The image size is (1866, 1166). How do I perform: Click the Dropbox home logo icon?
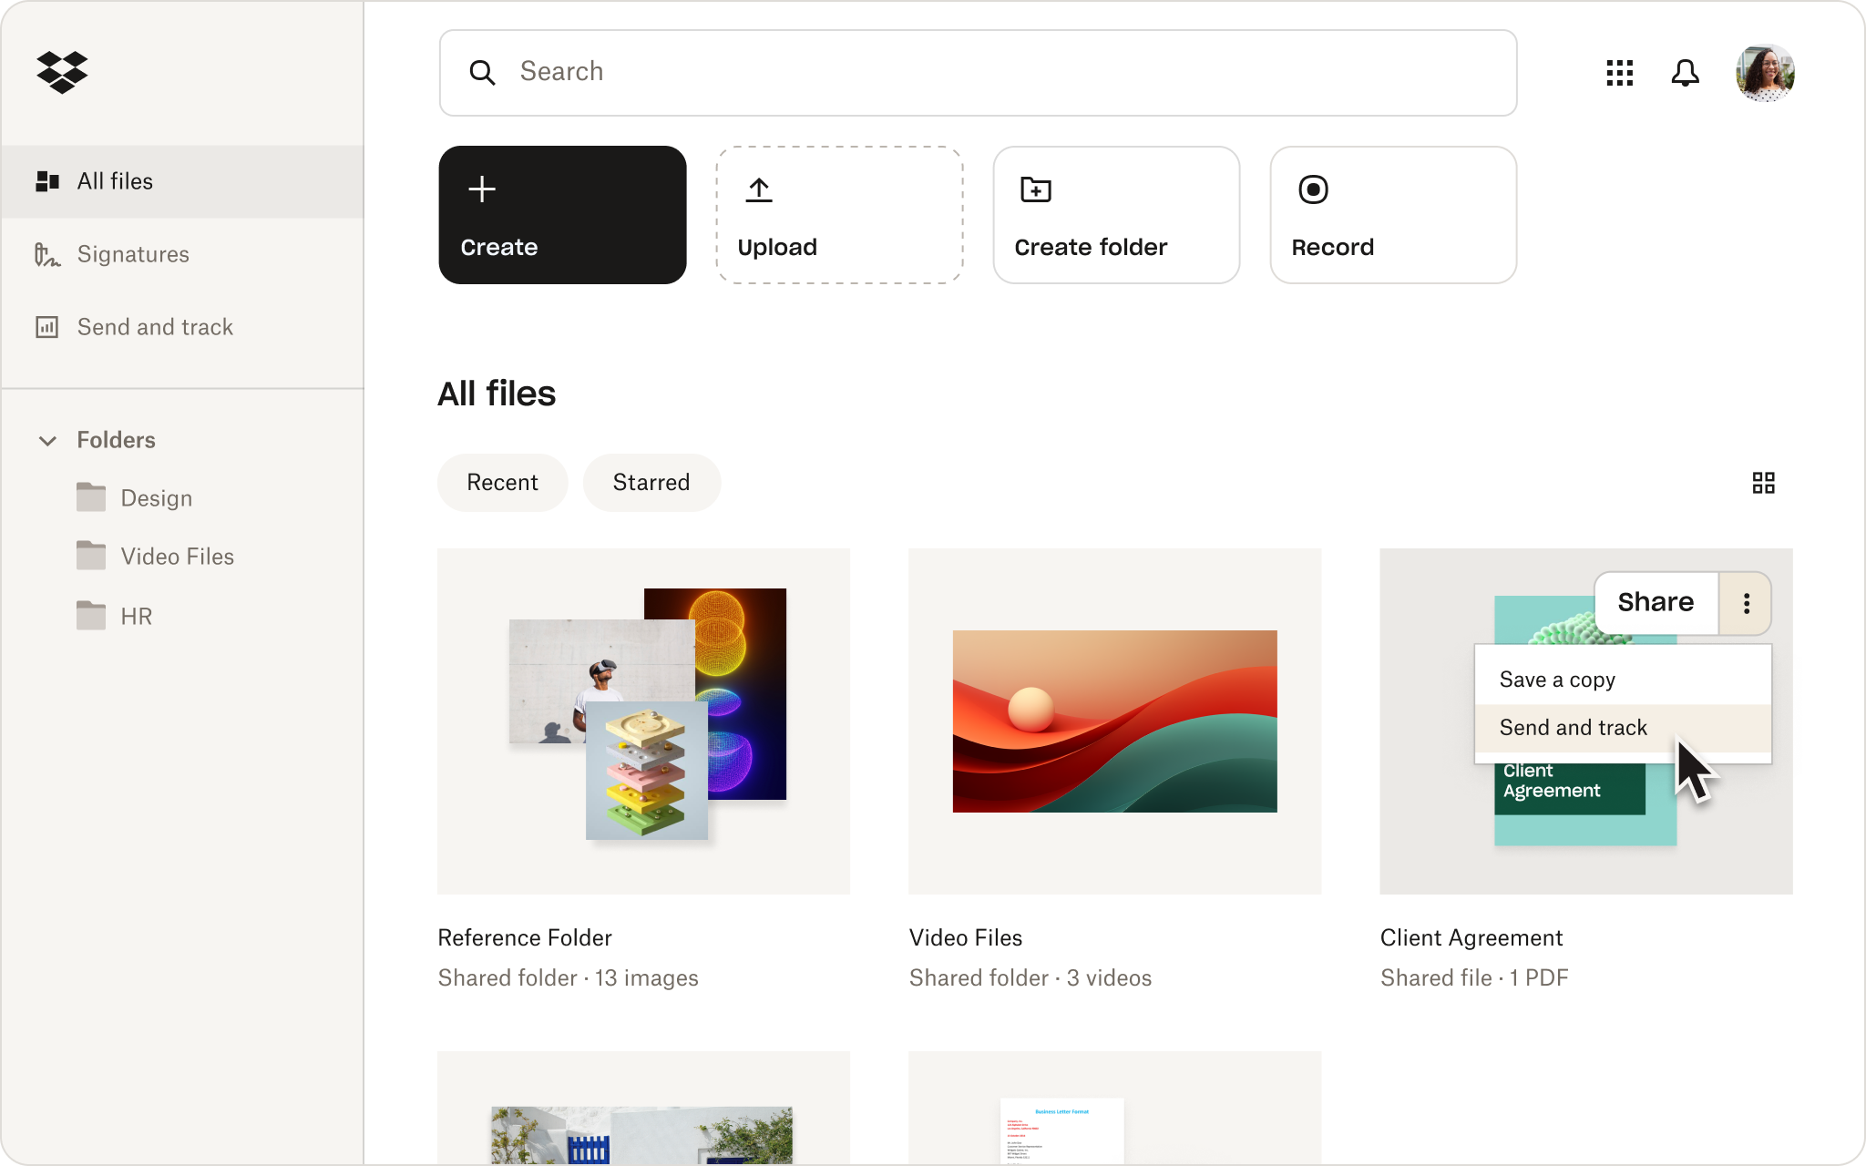62,71
